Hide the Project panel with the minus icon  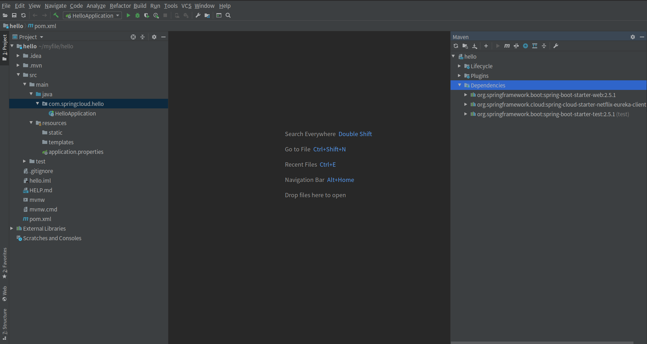point(163,37)
